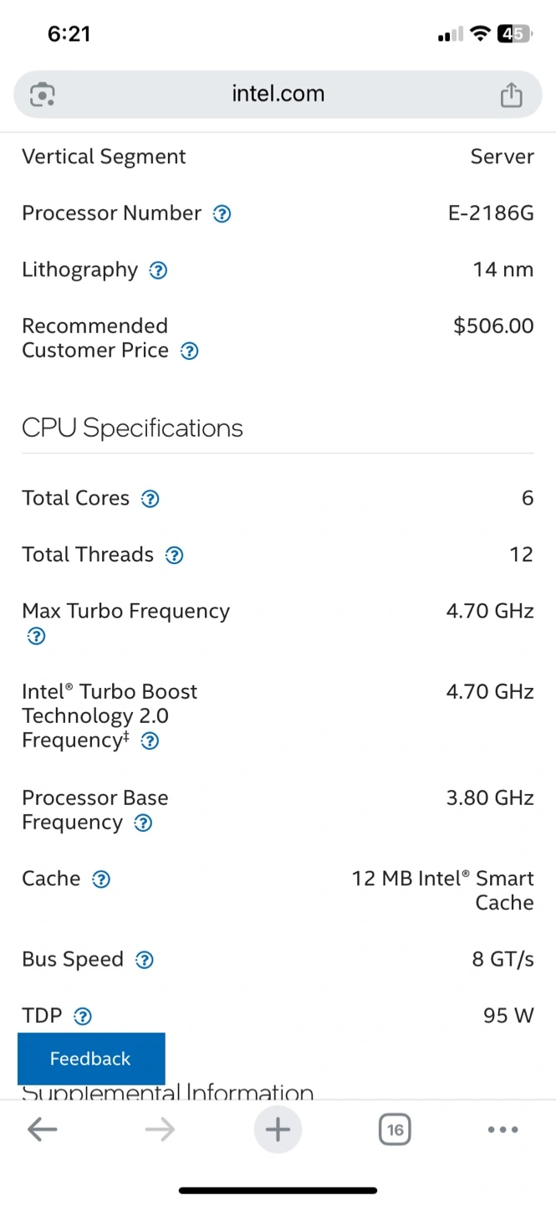This screenshot has width=556, height=1205.
Task: Click Bus Speed help icon
Action: 144,961
